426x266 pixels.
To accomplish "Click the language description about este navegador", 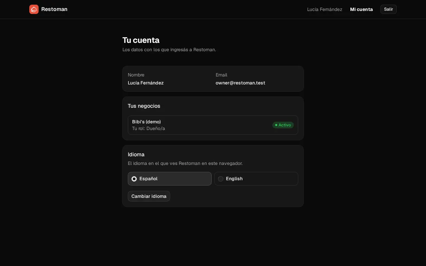I will [185, 163].
